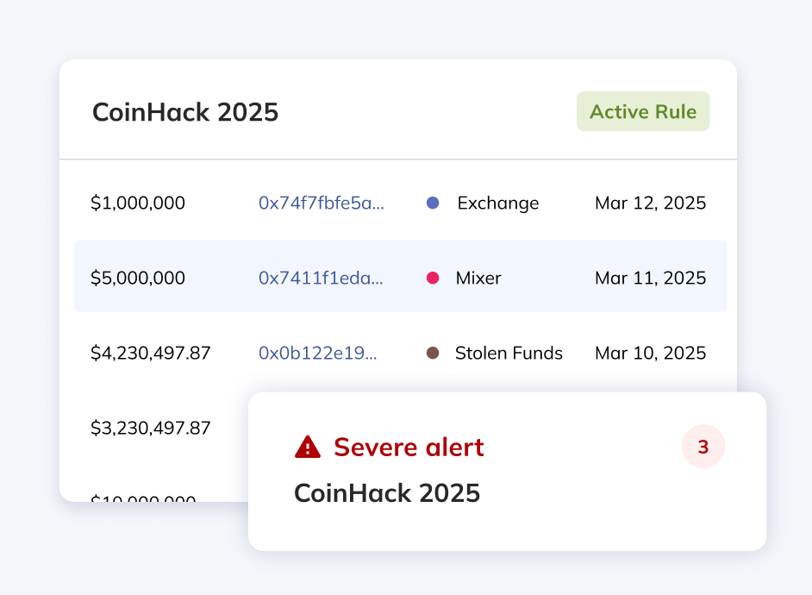Click the alert count badge showing 3
The height and width of the screenshot is (595, 812).
703,448
